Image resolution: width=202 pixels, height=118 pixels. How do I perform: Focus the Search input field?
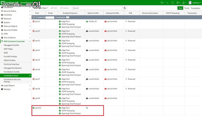(x=97, y=8)
